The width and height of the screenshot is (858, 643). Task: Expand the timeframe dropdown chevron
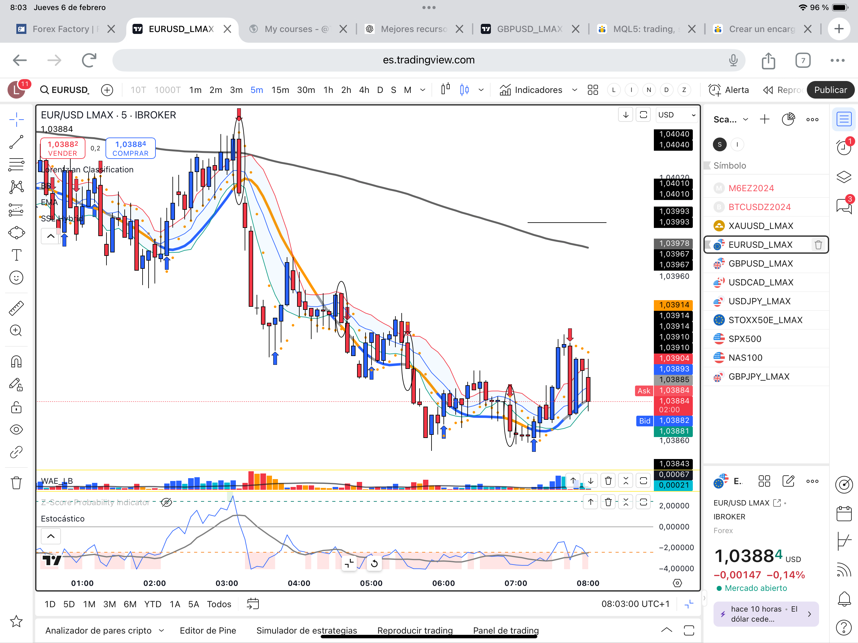coord(423,90)
